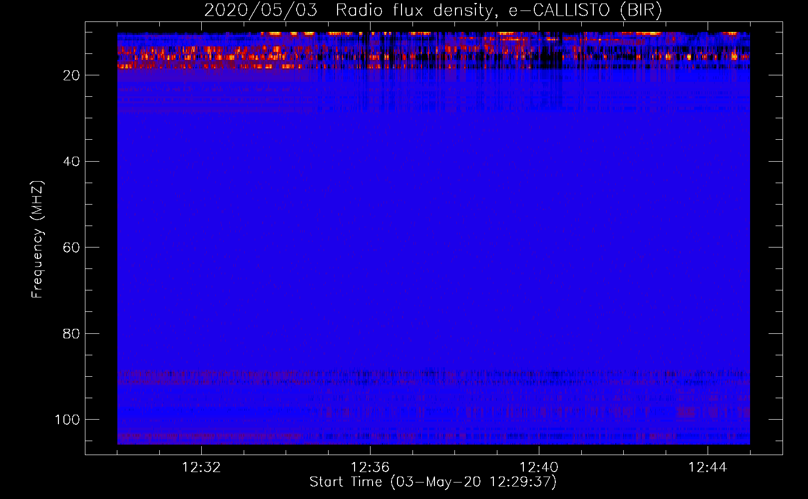Click the 12:44 time tick label

pos(708,468)
